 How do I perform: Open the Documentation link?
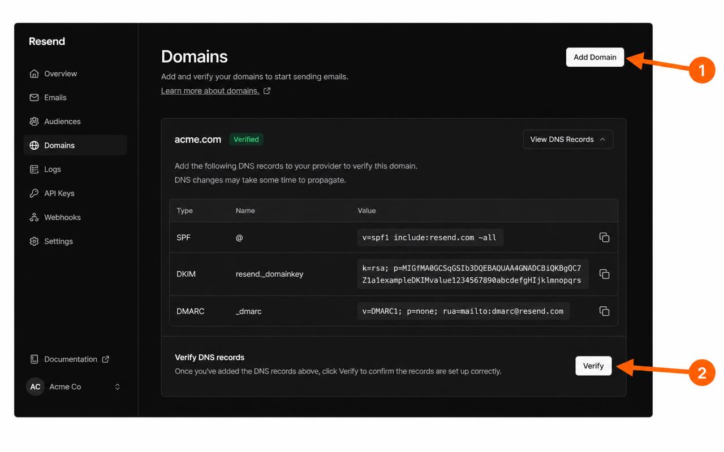tap(71, 359)
